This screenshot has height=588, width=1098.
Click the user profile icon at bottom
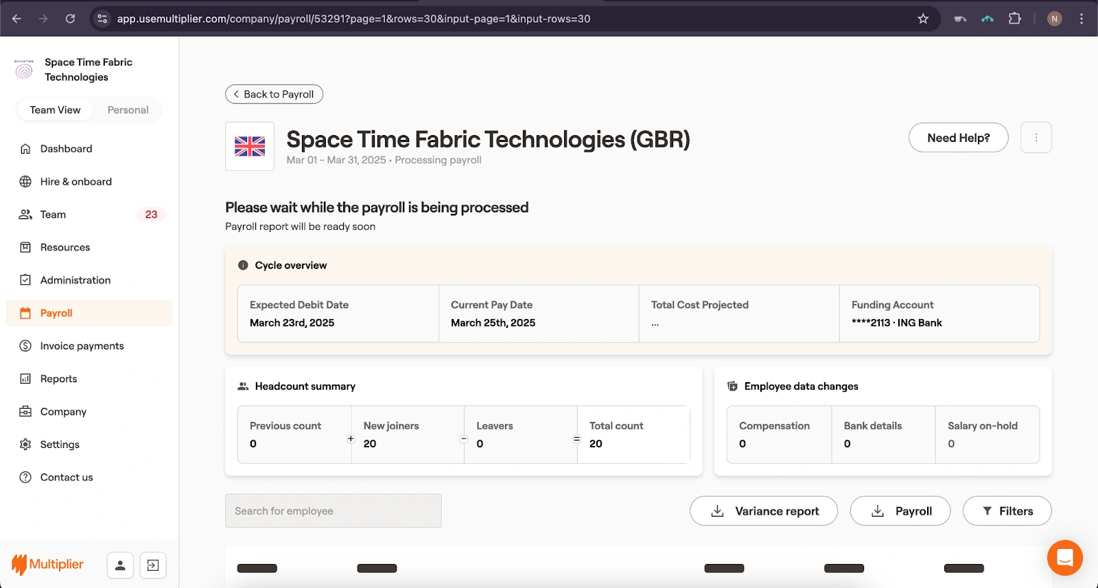pyautogui.click(x=120, y=565)
